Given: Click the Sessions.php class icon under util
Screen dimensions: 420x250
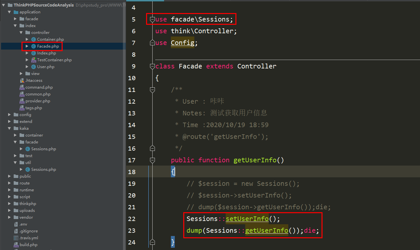Looking at the screenshot, I should click(x=28, y=169).
